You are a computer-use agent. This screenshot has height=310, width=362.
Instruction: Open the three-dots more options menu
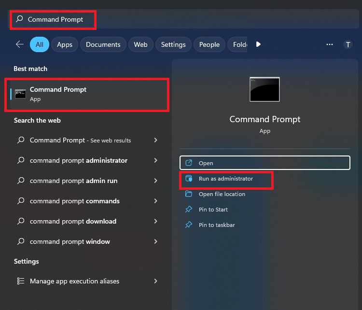point(330,44)
